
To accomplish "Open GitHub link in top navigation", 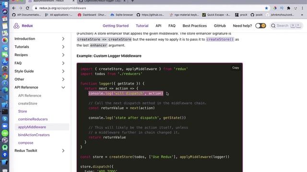I will click(x=220, y=26).
